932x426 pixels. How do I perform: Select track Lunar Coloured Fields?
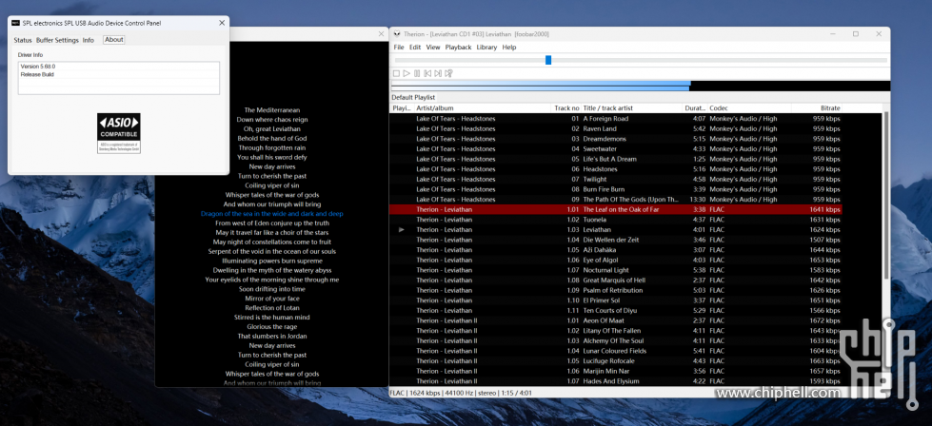click(x=616, y=351)
